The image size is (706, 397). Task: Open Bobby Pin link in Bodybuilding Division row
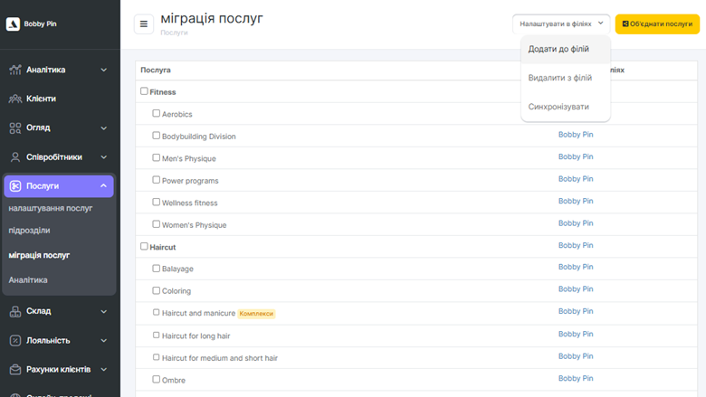(x=576, y=135)
